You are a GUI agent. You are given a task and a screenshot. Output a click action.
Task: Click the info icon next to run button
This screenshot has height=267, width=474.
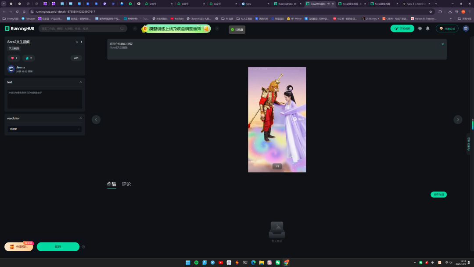coord(83,247)
